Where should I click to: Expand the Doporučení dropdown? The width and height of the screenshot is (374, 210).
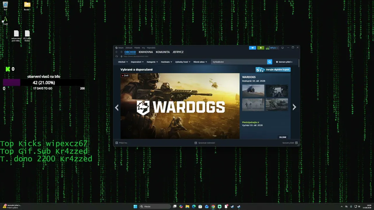tap(137, 62)
